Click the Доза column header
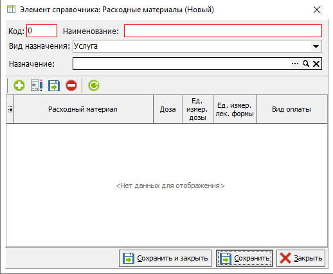Viewport: 333px width, 274px height. pyautogui.click(x=168, y=109)
